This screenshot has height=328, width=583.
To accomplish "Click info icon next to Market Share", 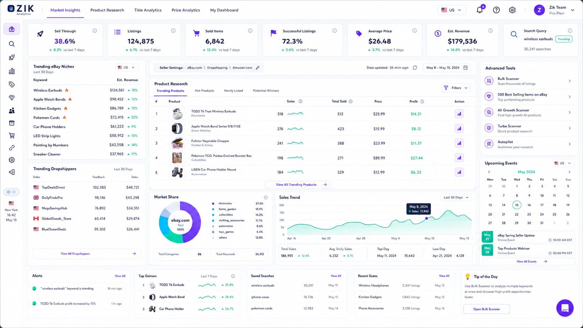I will (x=266, y=197).
